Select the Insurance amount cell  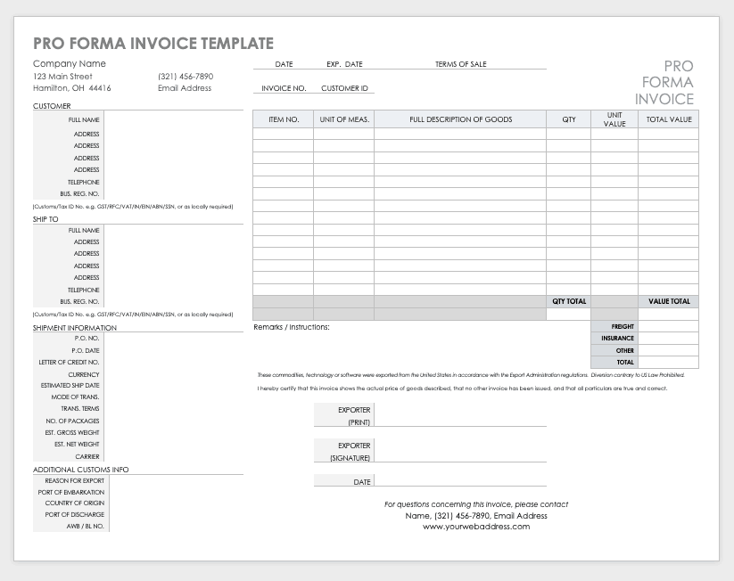[x=668, y=339]
